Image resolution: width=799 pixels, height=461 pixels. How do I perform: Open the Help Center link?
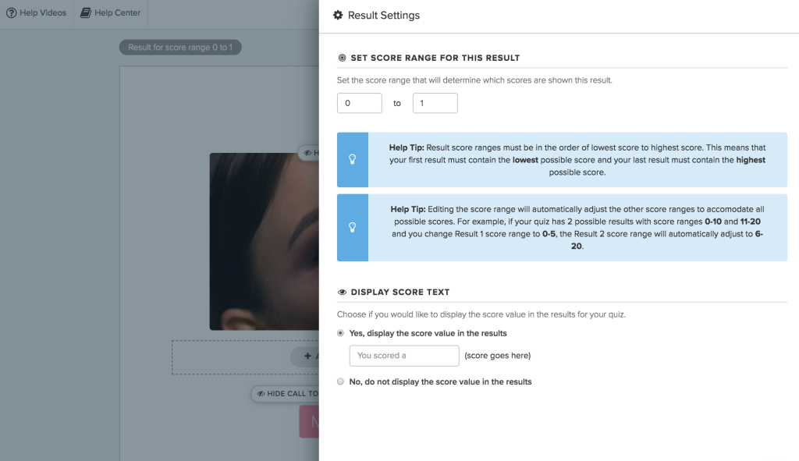pos(111,12)
